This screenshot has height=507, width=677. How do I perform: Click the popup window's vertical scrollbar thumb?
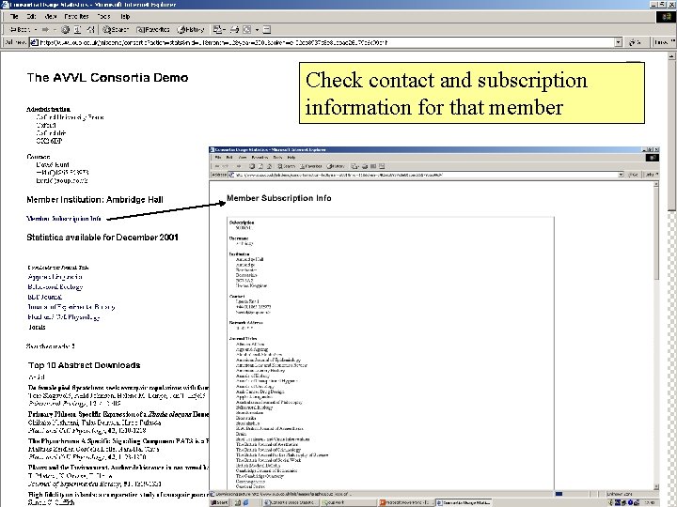[x=656, y=233]
